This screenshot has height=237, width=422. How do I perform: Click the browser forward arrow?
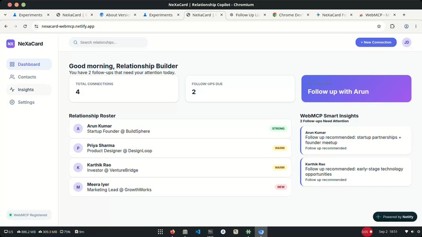(x=15, y=26)
